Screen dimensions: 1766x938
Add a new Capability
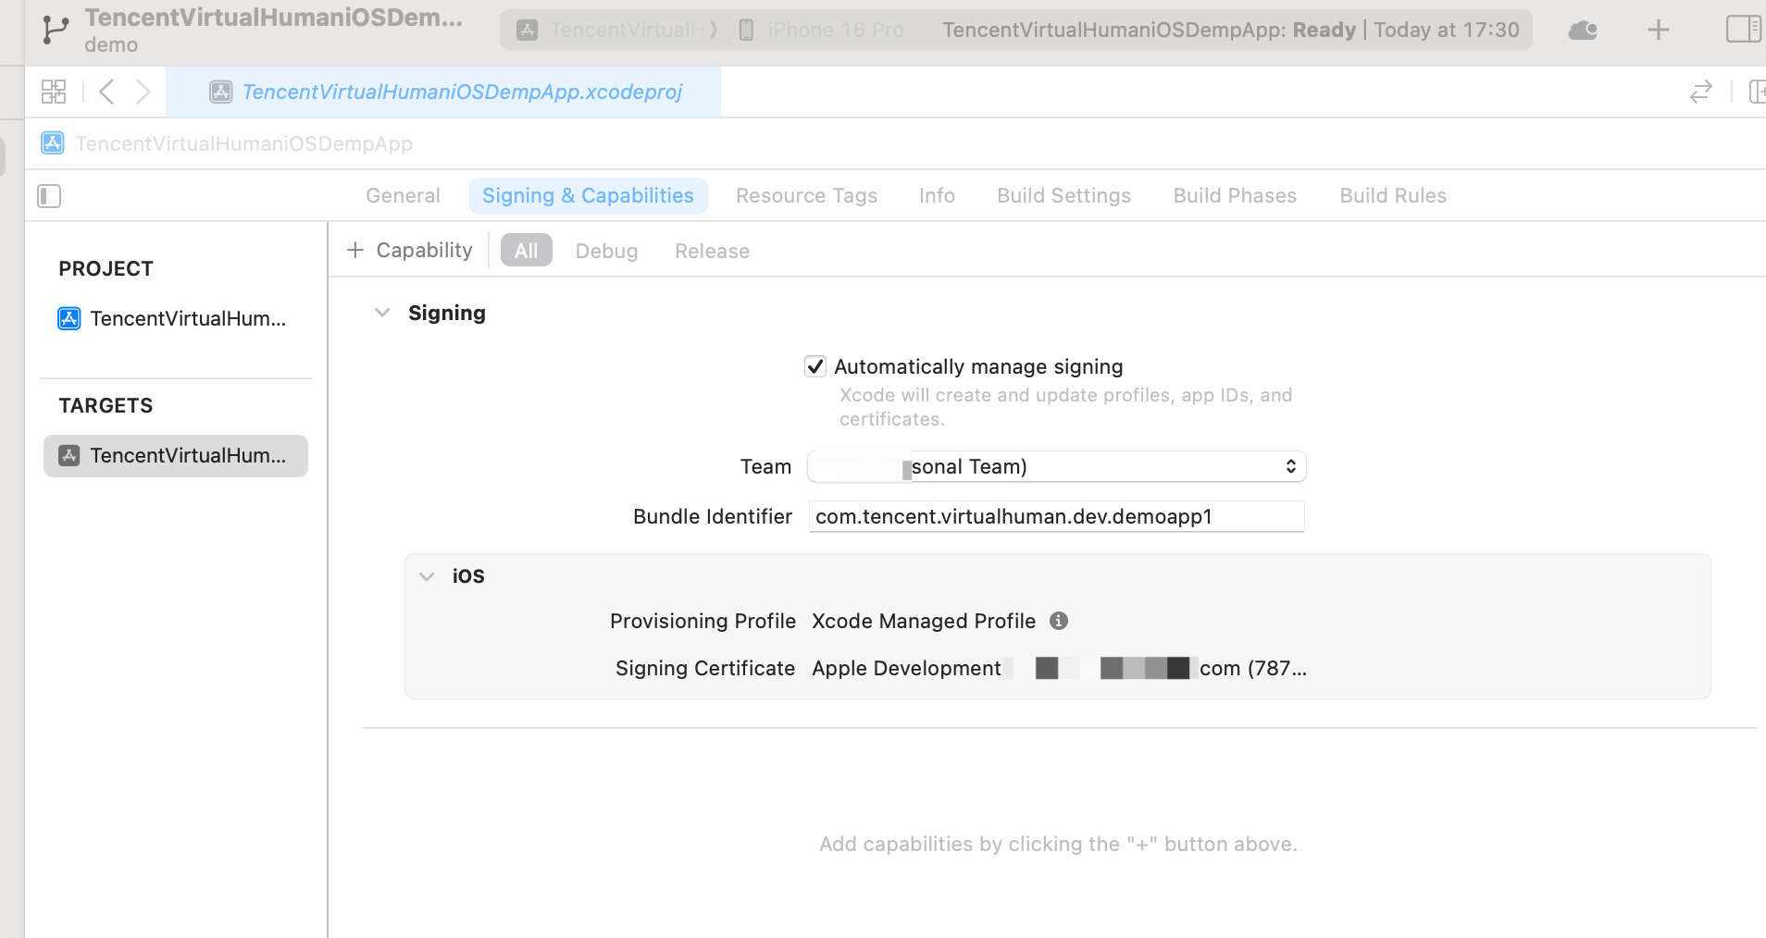[409, 251]
